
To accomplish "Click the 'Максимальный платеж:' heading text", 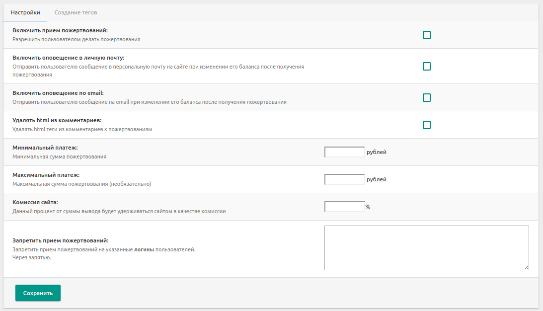I will coord(46,175).
